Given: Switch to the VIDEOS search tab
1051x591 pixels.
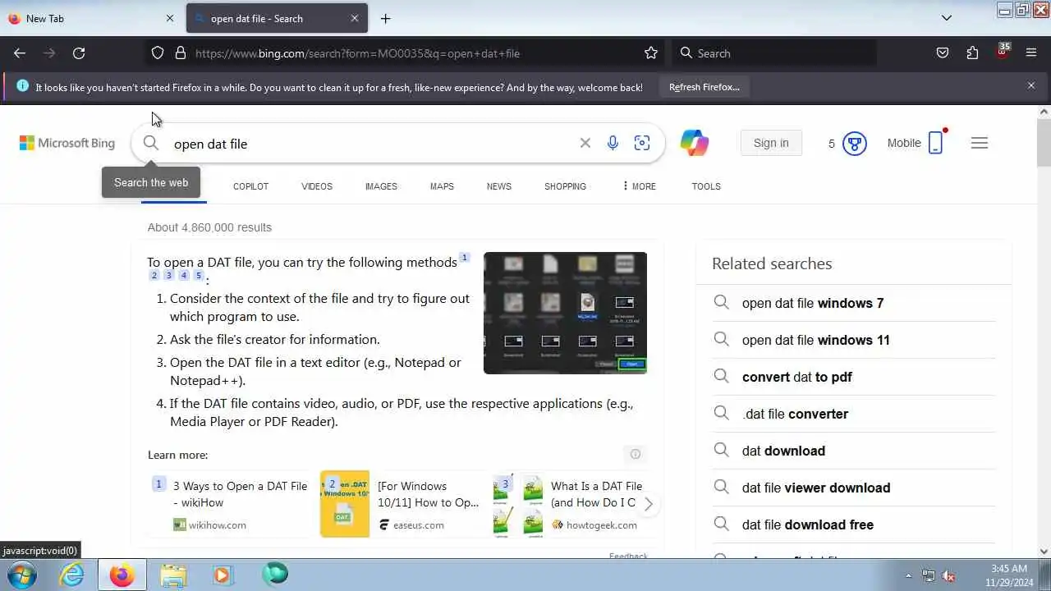Looking at the screenshot, I should pyautogui.click(x=317, y=186).
